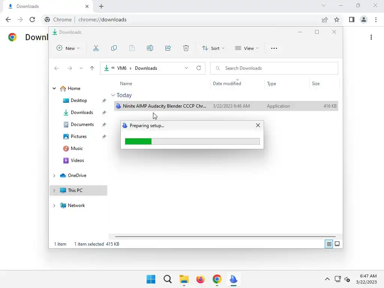Screen dimensions: 384x288
Task: Switch to details view icon in status bar
Action: 329,244
